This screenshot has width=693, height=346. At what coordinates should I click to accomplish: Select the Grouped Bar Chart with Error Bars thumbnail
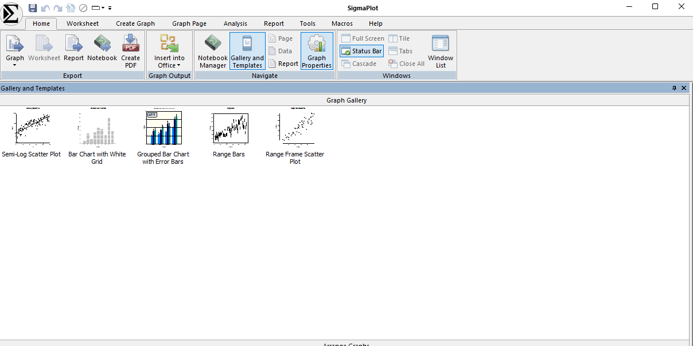[163, 128]
